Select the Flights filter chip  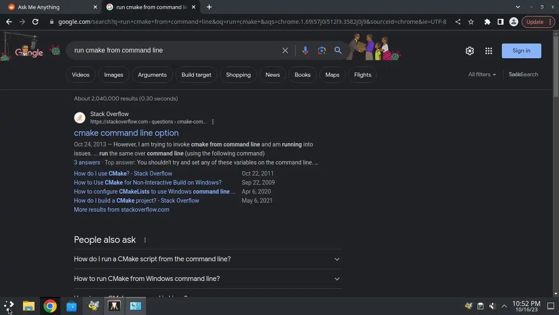363,75
